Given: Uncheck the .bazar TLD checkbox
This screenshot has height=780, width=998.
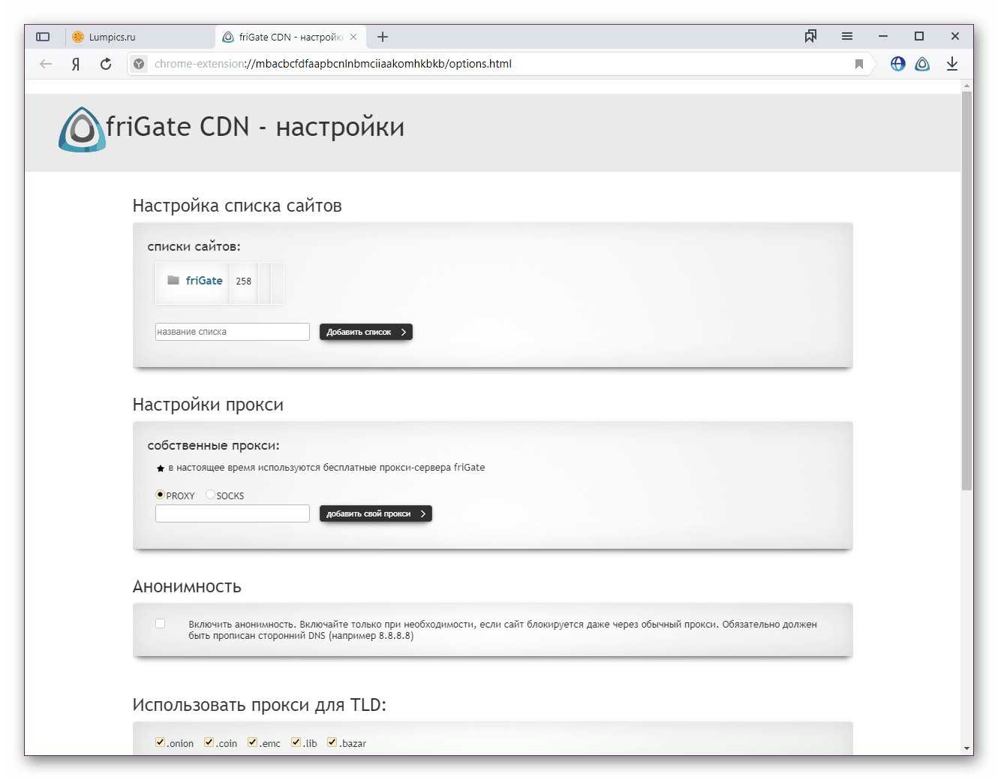Looking at the screenshot, I should [332, 742].
